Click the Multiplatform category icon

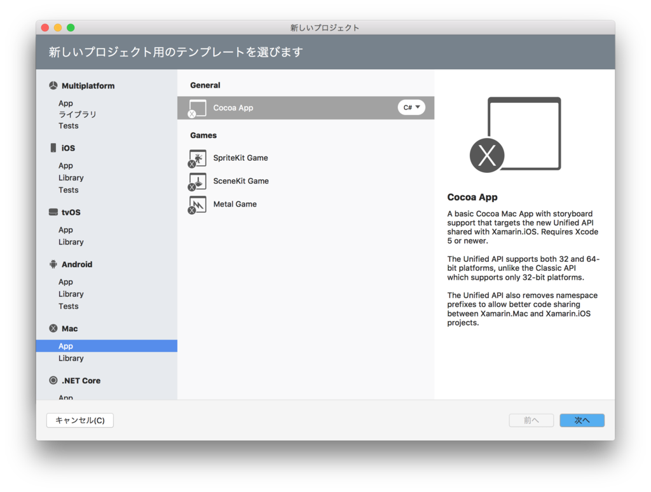click(x=53, y=86)
